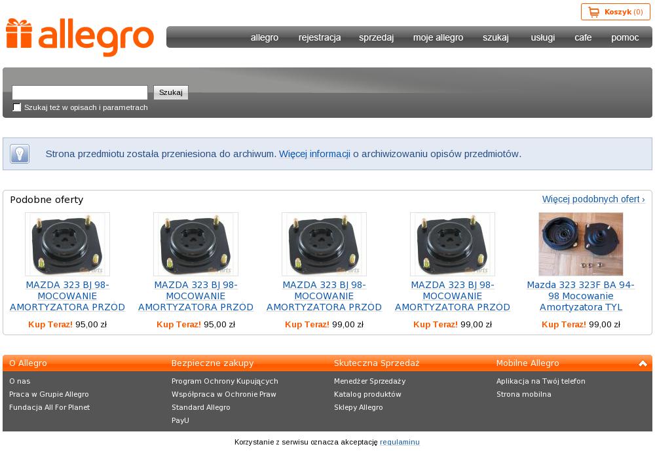The height and width of the screenshot is (455, 655).
Task: Go to rejestracja in the top menu
Action: 320,37
